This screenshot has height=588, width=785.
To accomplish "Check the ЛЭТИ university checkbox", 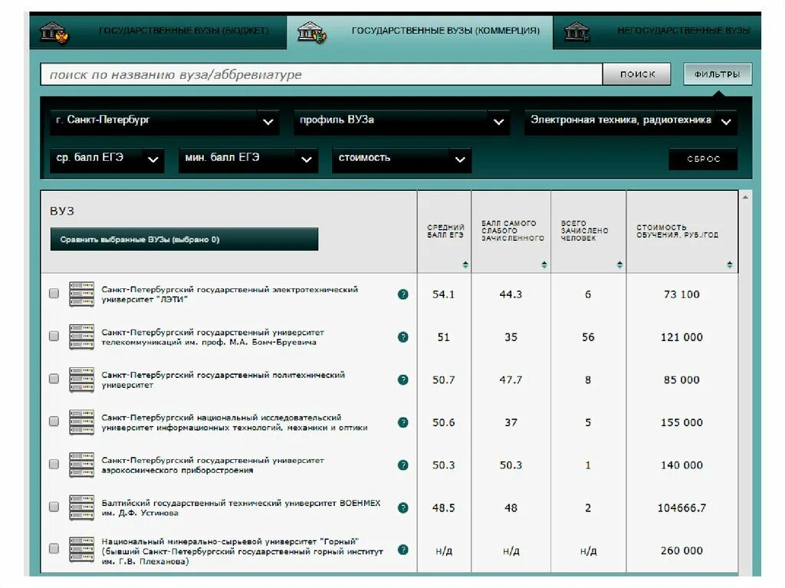I will pos(54,294).
